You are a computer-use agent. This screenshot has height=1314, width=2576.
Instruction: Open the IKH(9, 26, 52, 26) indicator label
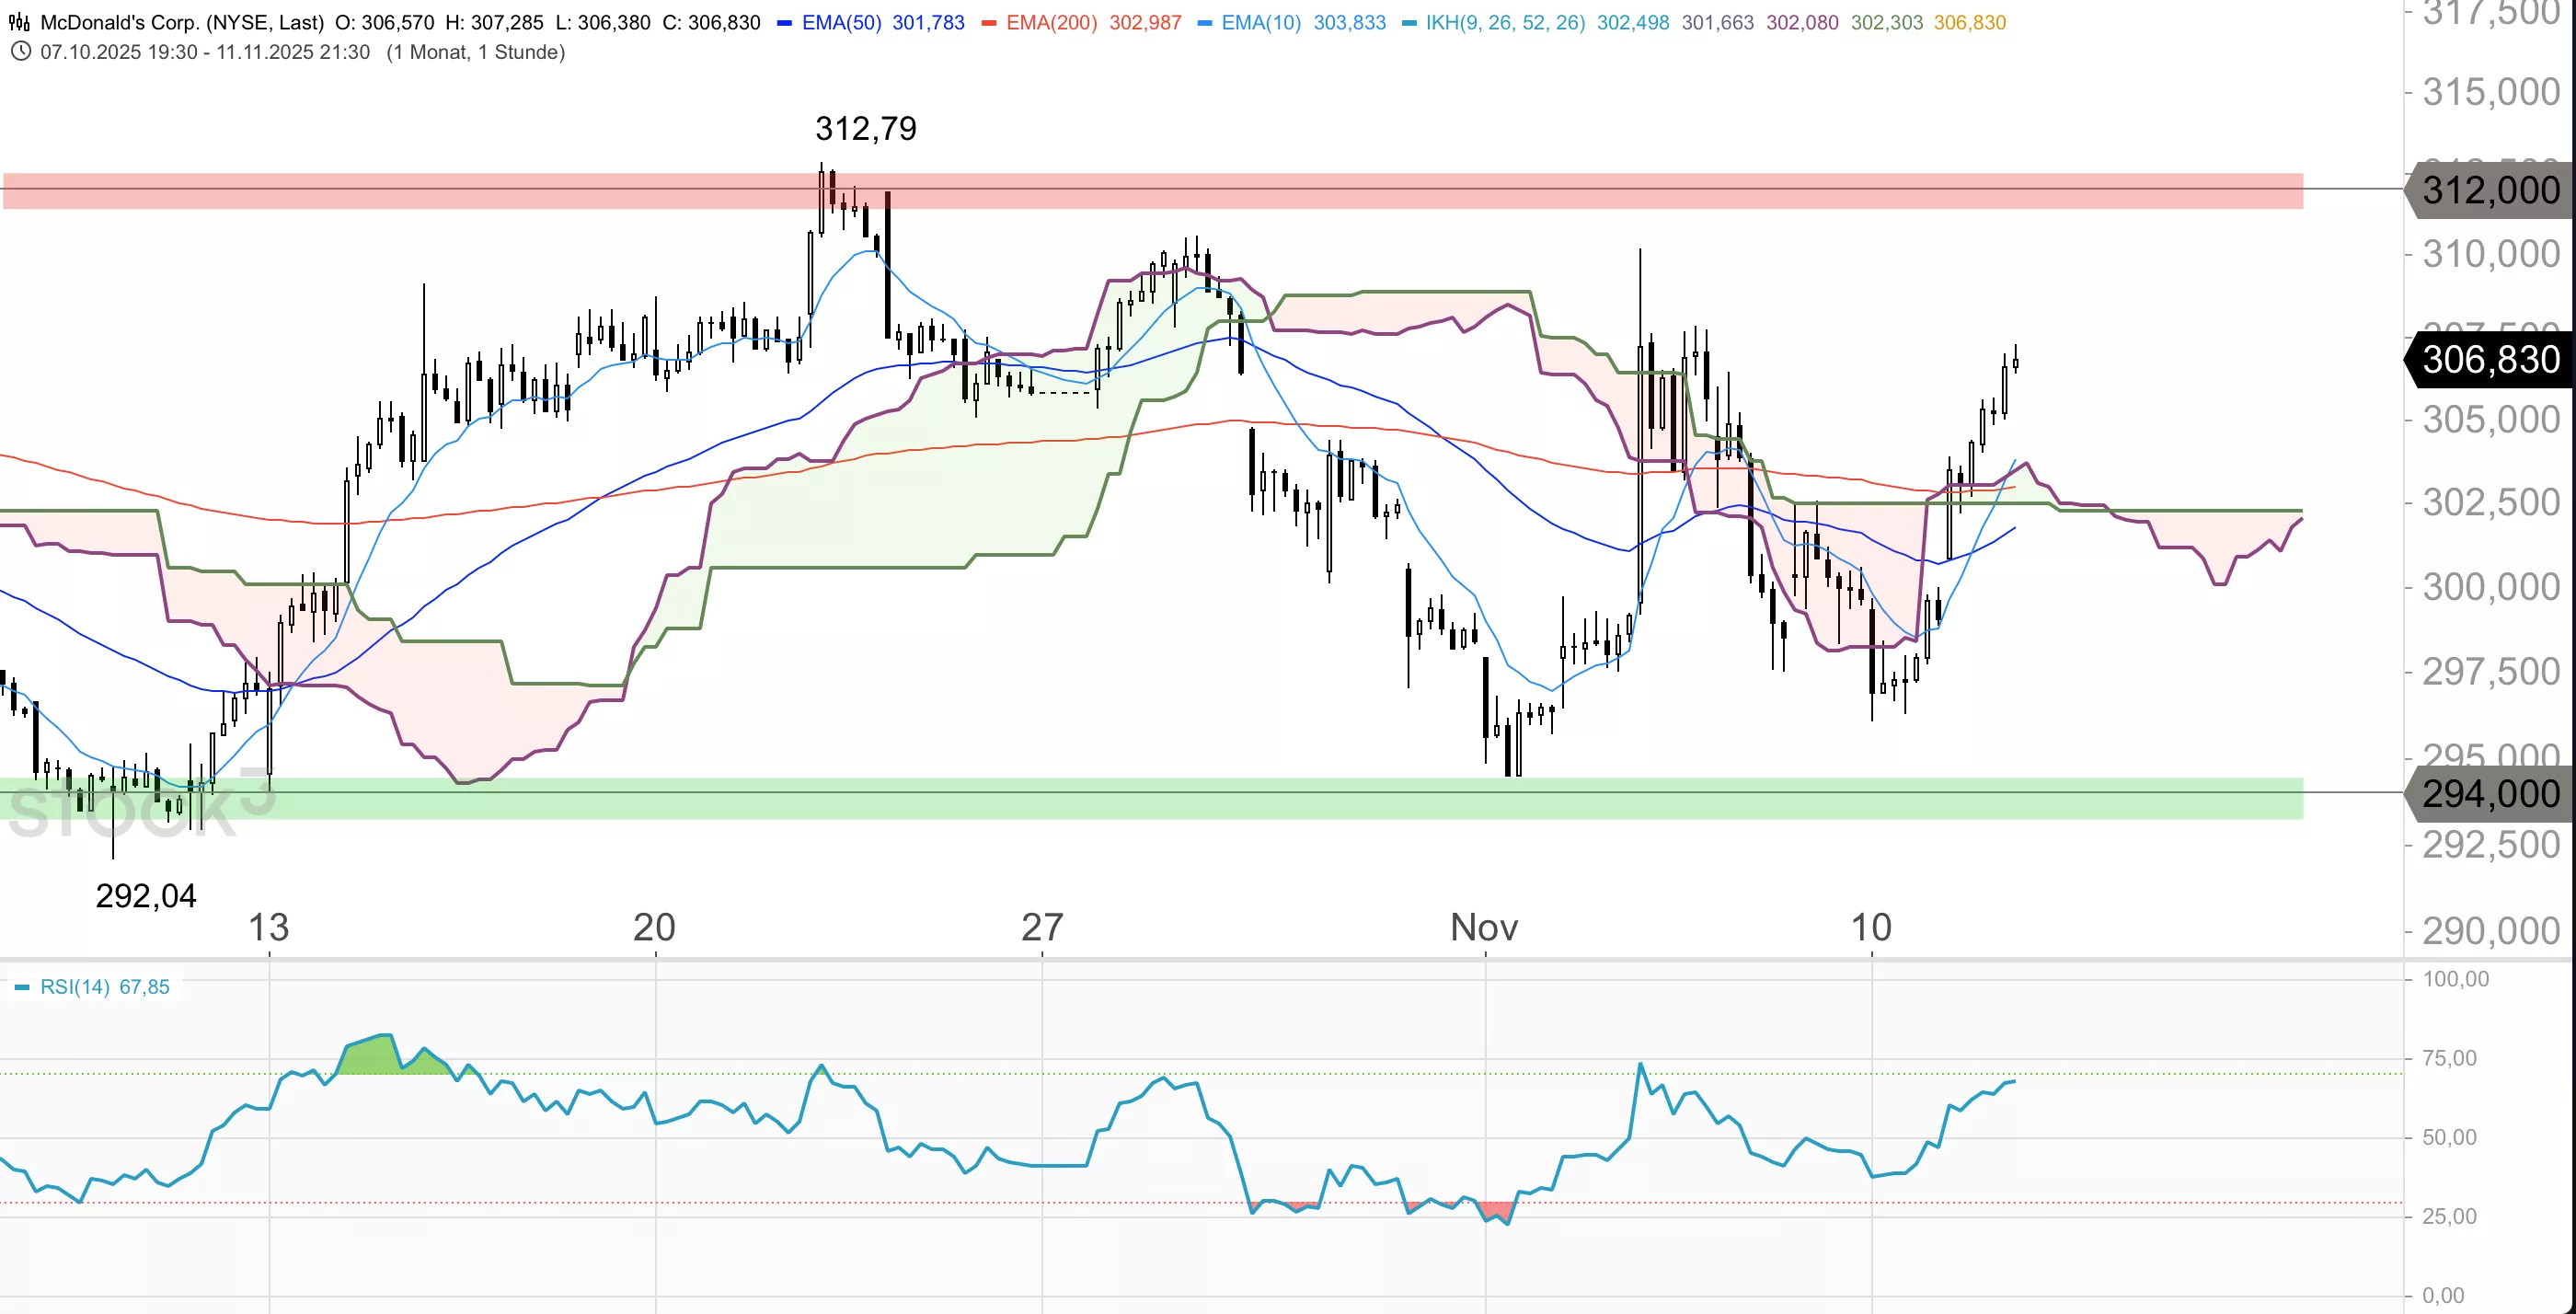(x=1505, y=22)
